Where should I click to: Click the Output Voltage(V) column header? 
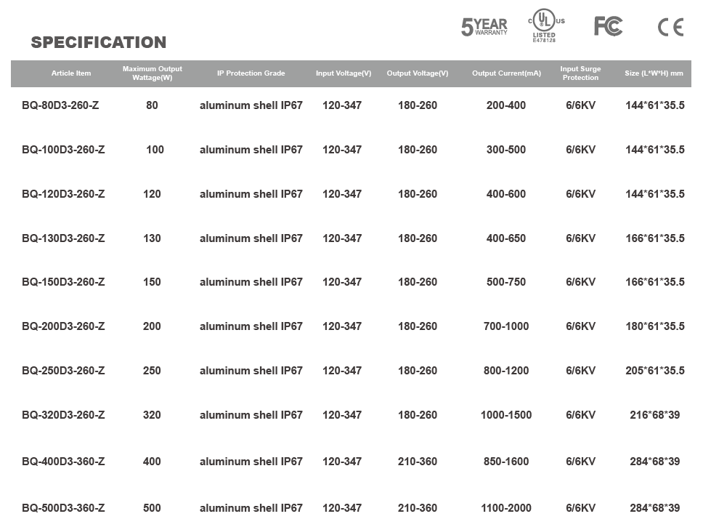(x=418, y=73)
